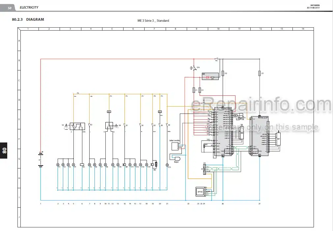Click the F1 fuse symbol
Image resolution: width=333 pixels, height=231 pixels.
(x=194, y=90)
